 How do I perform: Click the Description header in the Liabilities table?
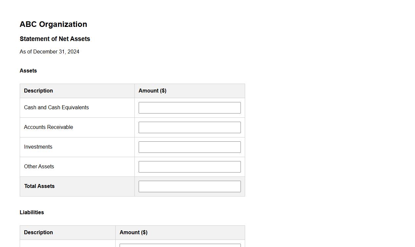(x=38, y=232)
